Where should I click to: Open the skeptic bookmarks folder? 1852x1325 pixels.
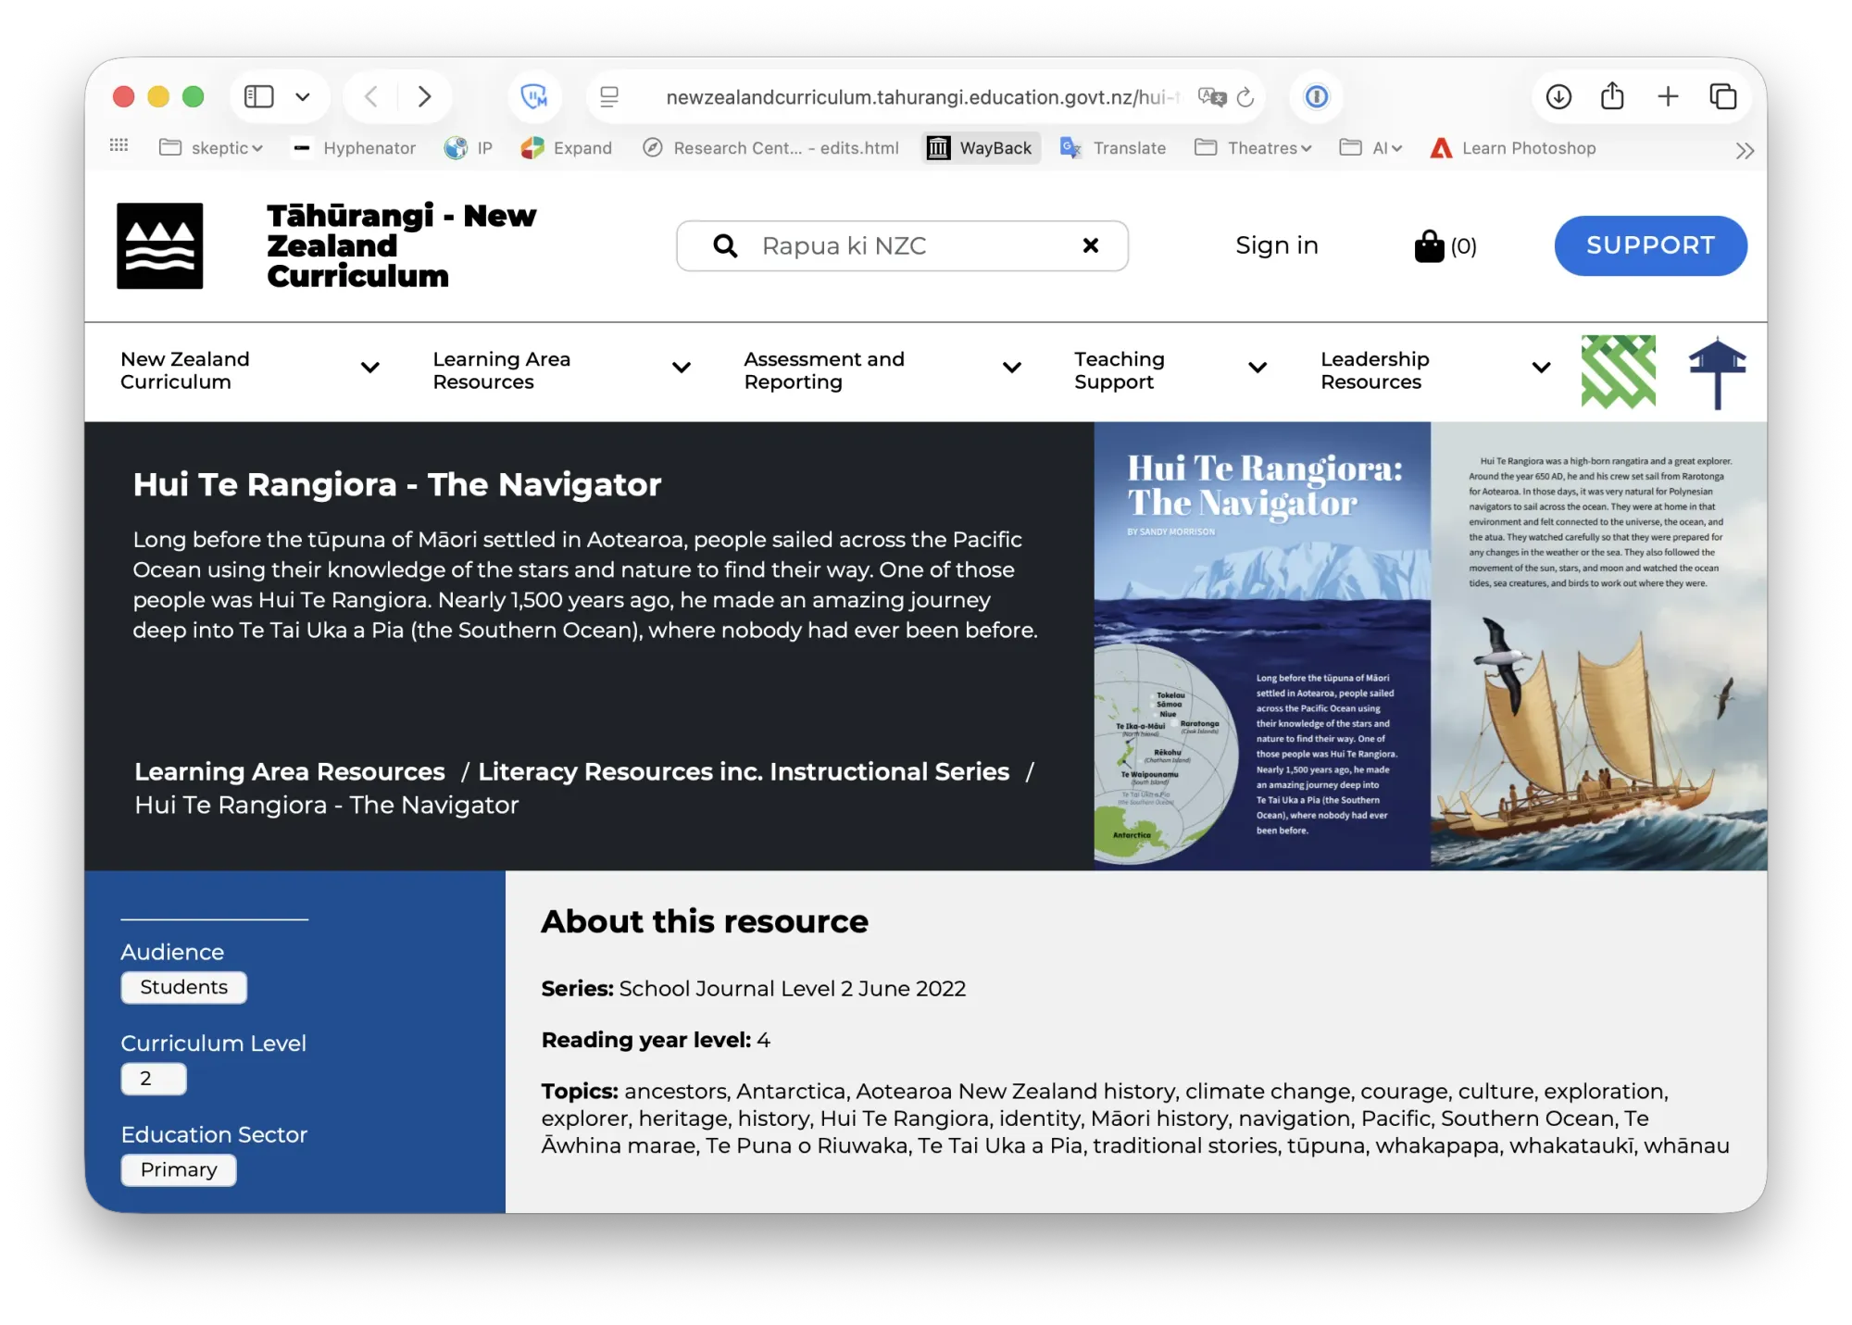pos(211,148)
